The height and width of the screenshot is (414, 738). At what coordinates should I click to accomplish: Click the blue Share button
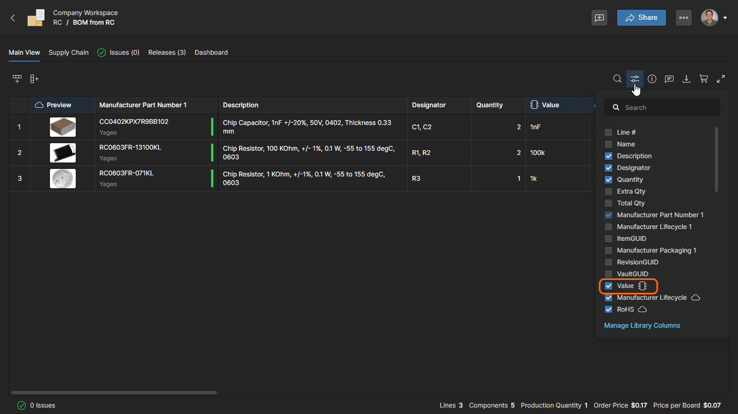641,18
